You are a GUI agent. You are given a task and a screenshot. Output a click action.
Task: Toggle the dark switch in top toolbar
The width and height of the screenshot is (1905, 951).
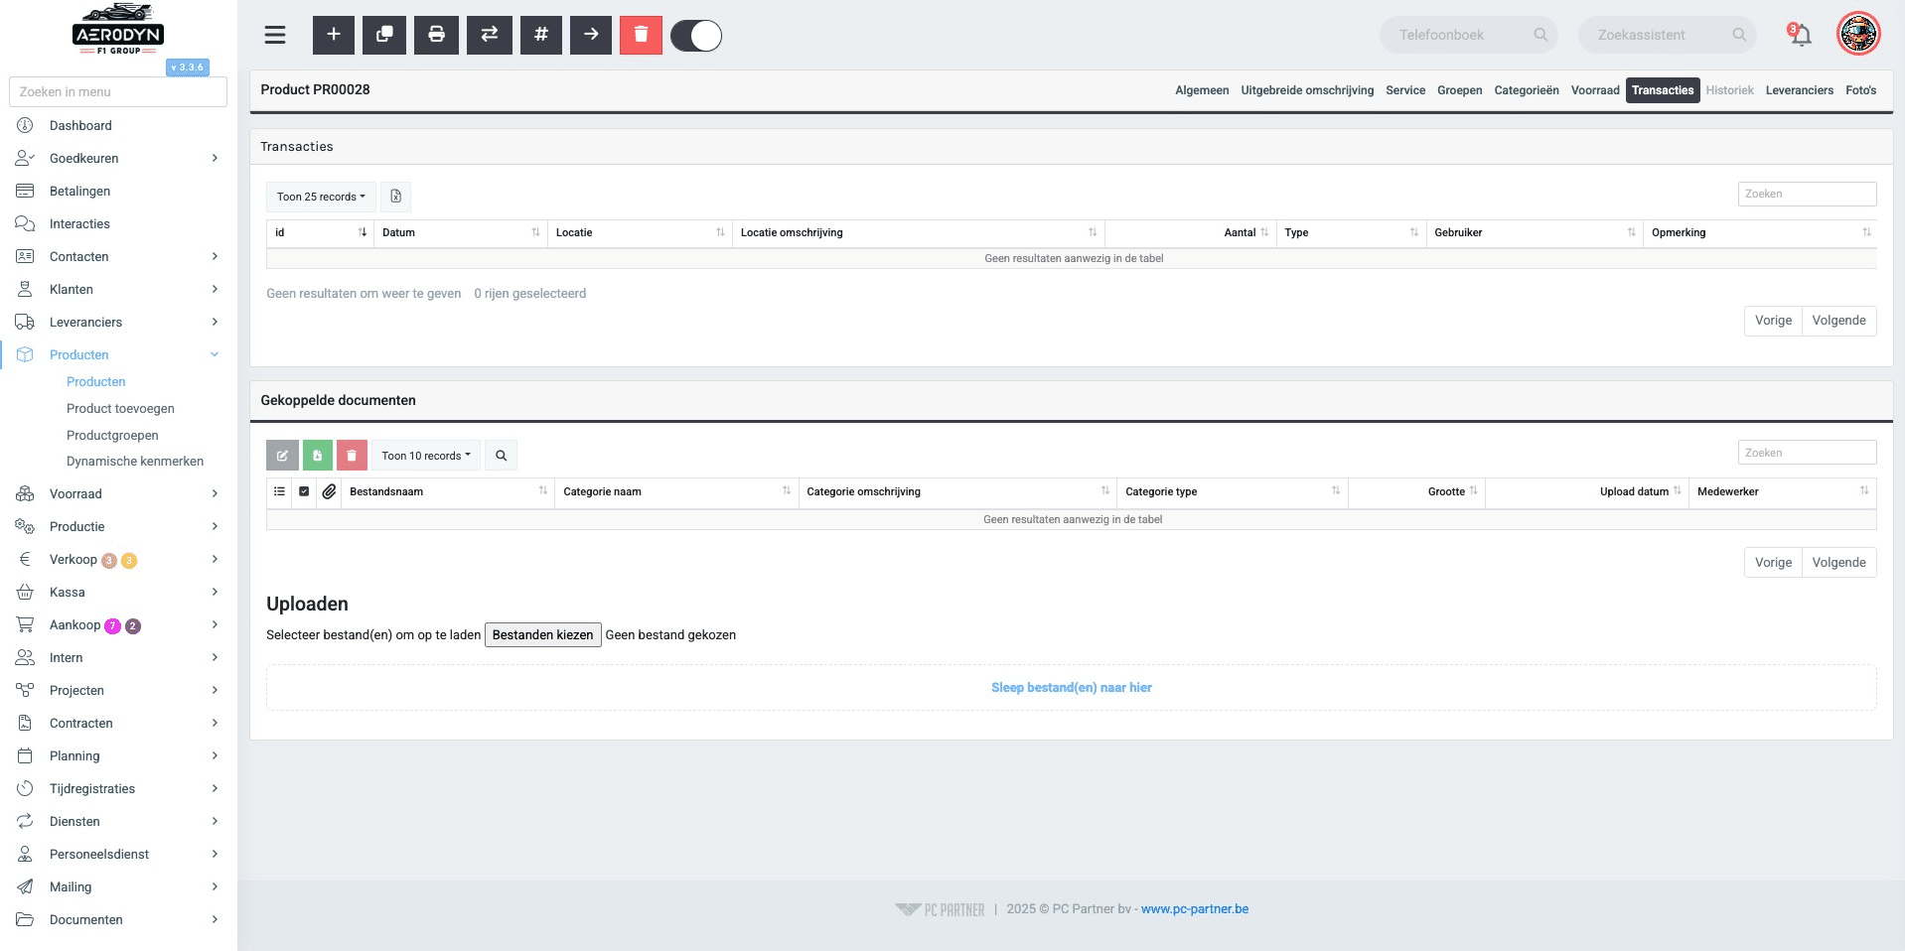click(x=696, y=36)
